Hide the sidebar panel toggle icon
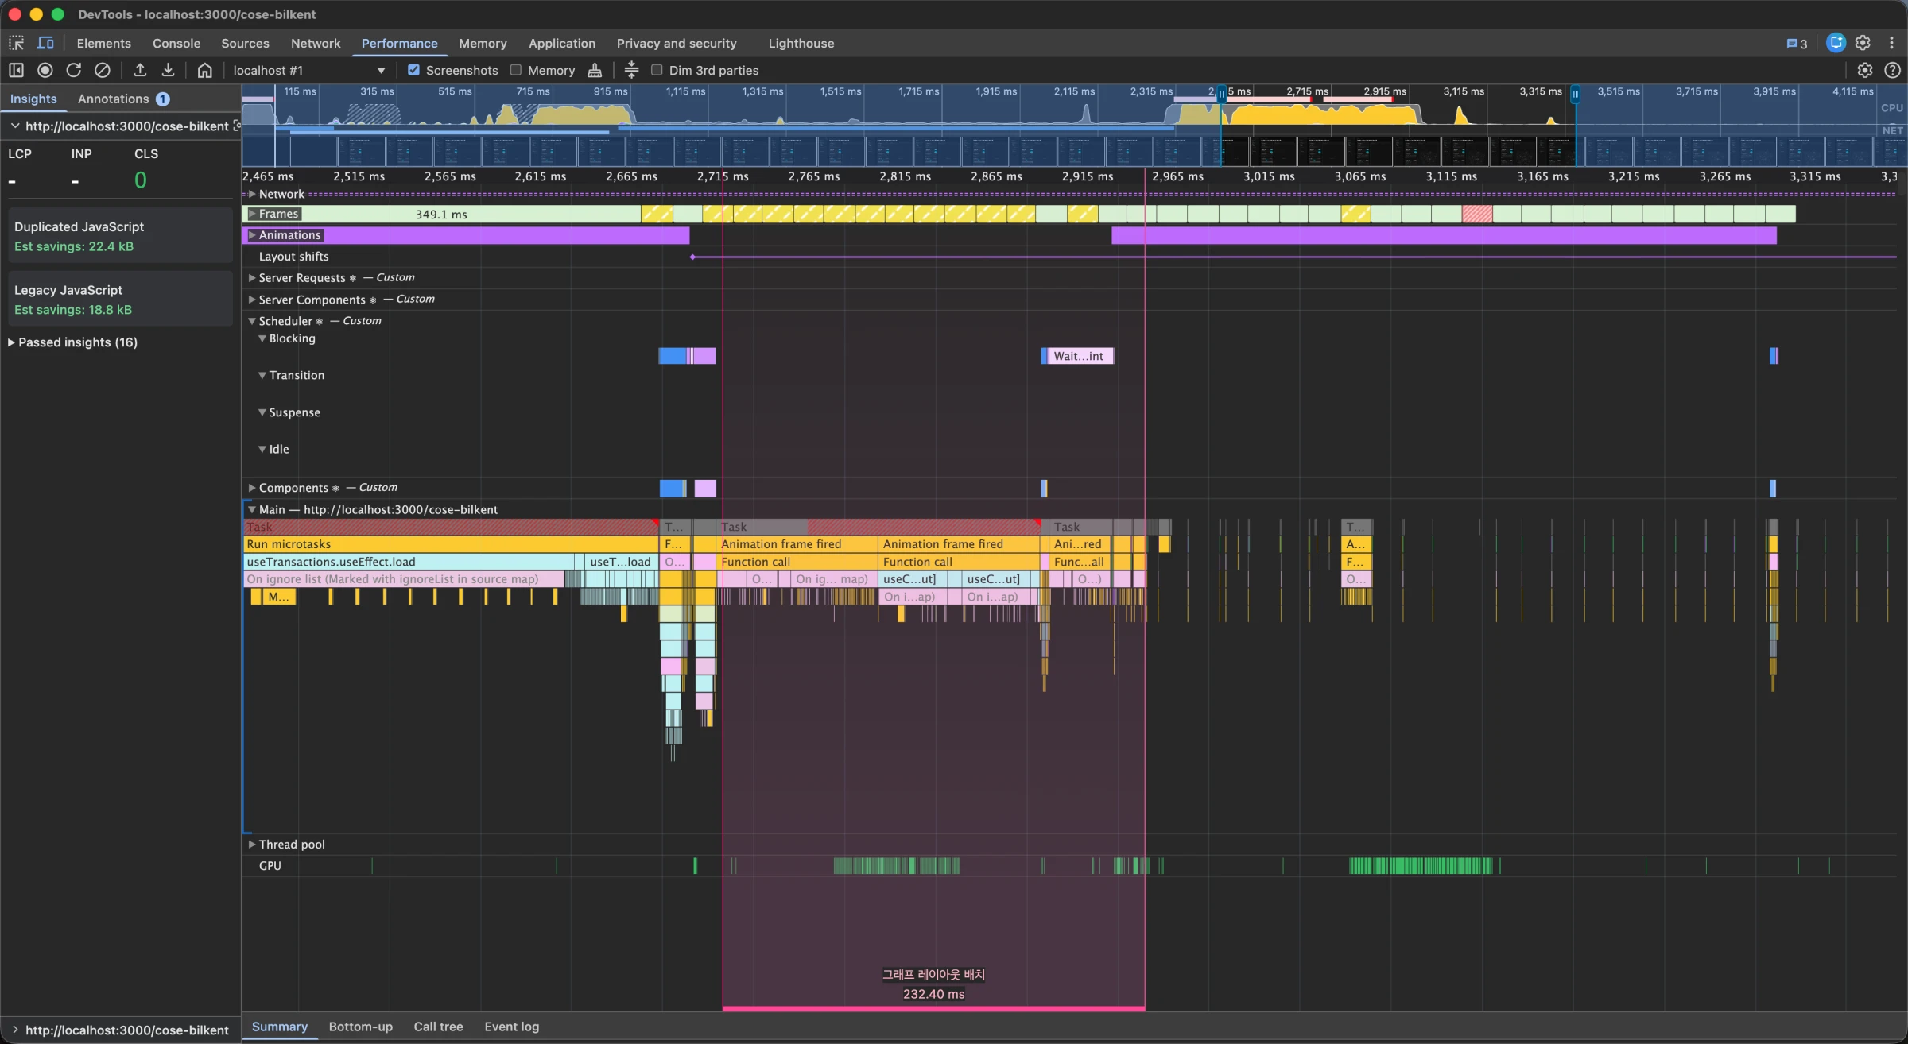Image resolution: width=1908 pixels, height=1044 pixels. pos(16,70)
